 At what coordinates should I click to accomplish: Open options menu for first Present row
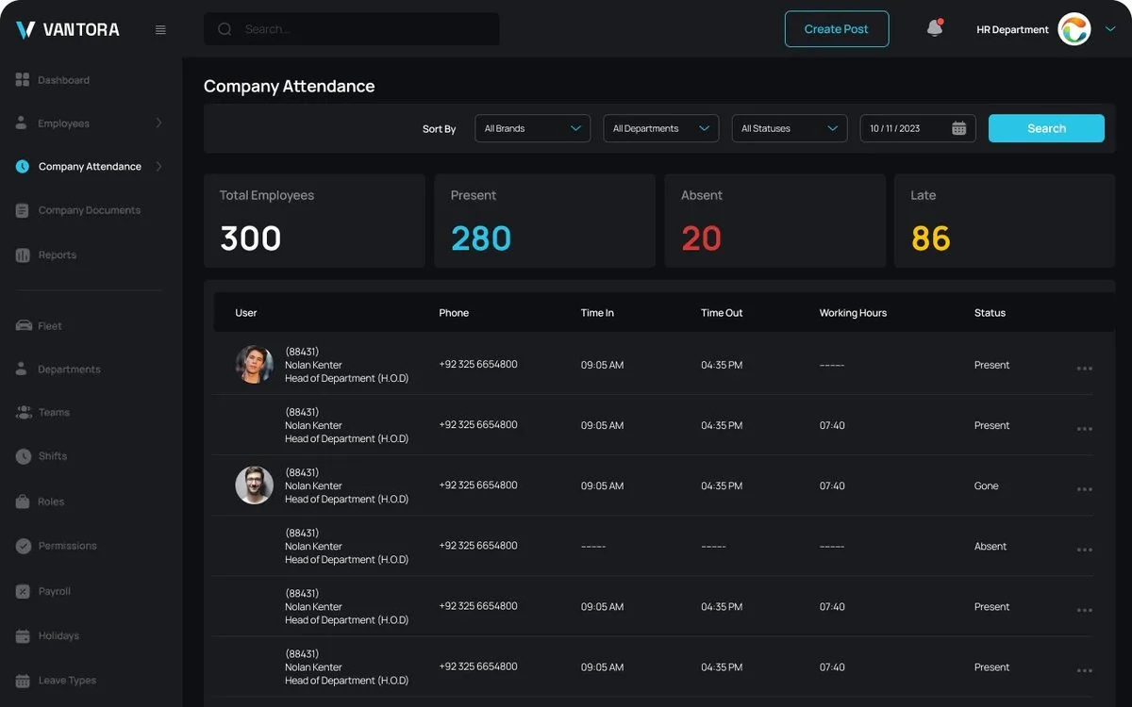tap(1085, 369)
